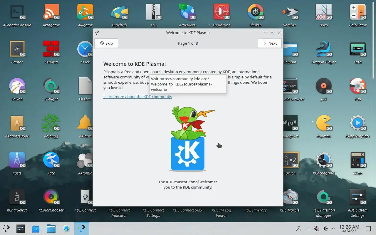Click the Skip button in Welcome window
This screenshot has height=235, width=376.
(106, 43)
